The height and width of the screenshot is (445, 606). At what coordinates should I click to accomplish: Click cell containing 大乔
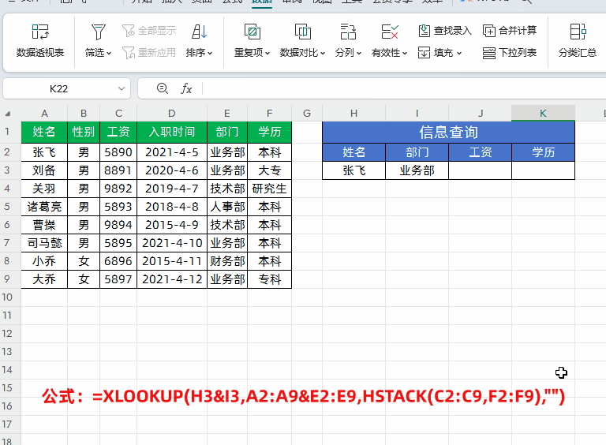point(44,279)
